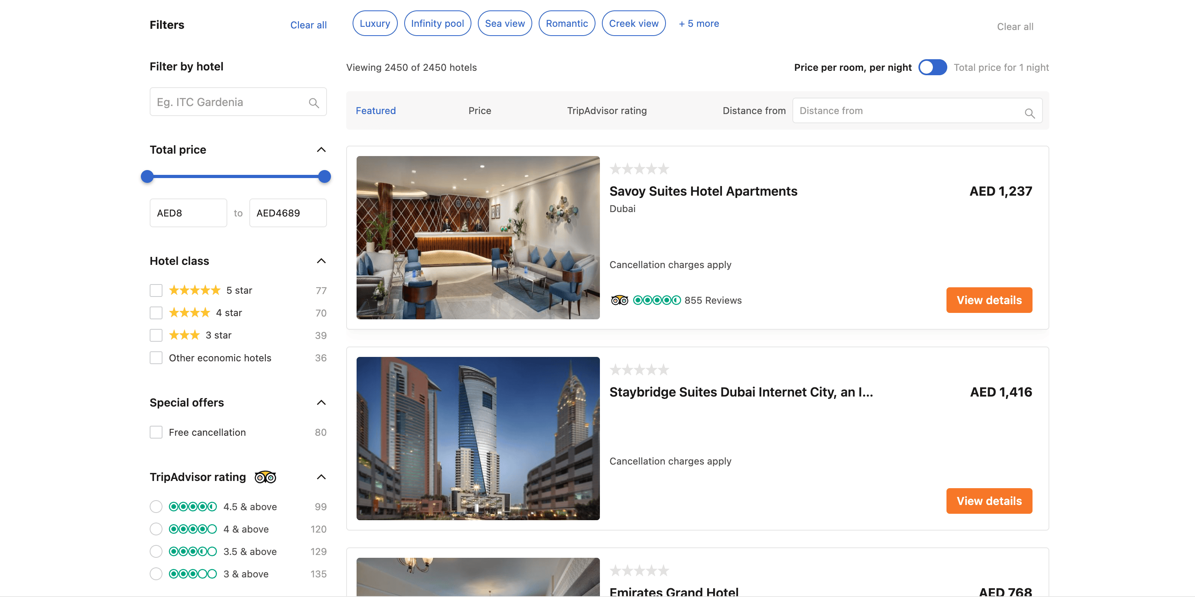This screenshot has width=1195, height=597.
Task: Expand the + 5 more tags link
Action: [699, 23]
